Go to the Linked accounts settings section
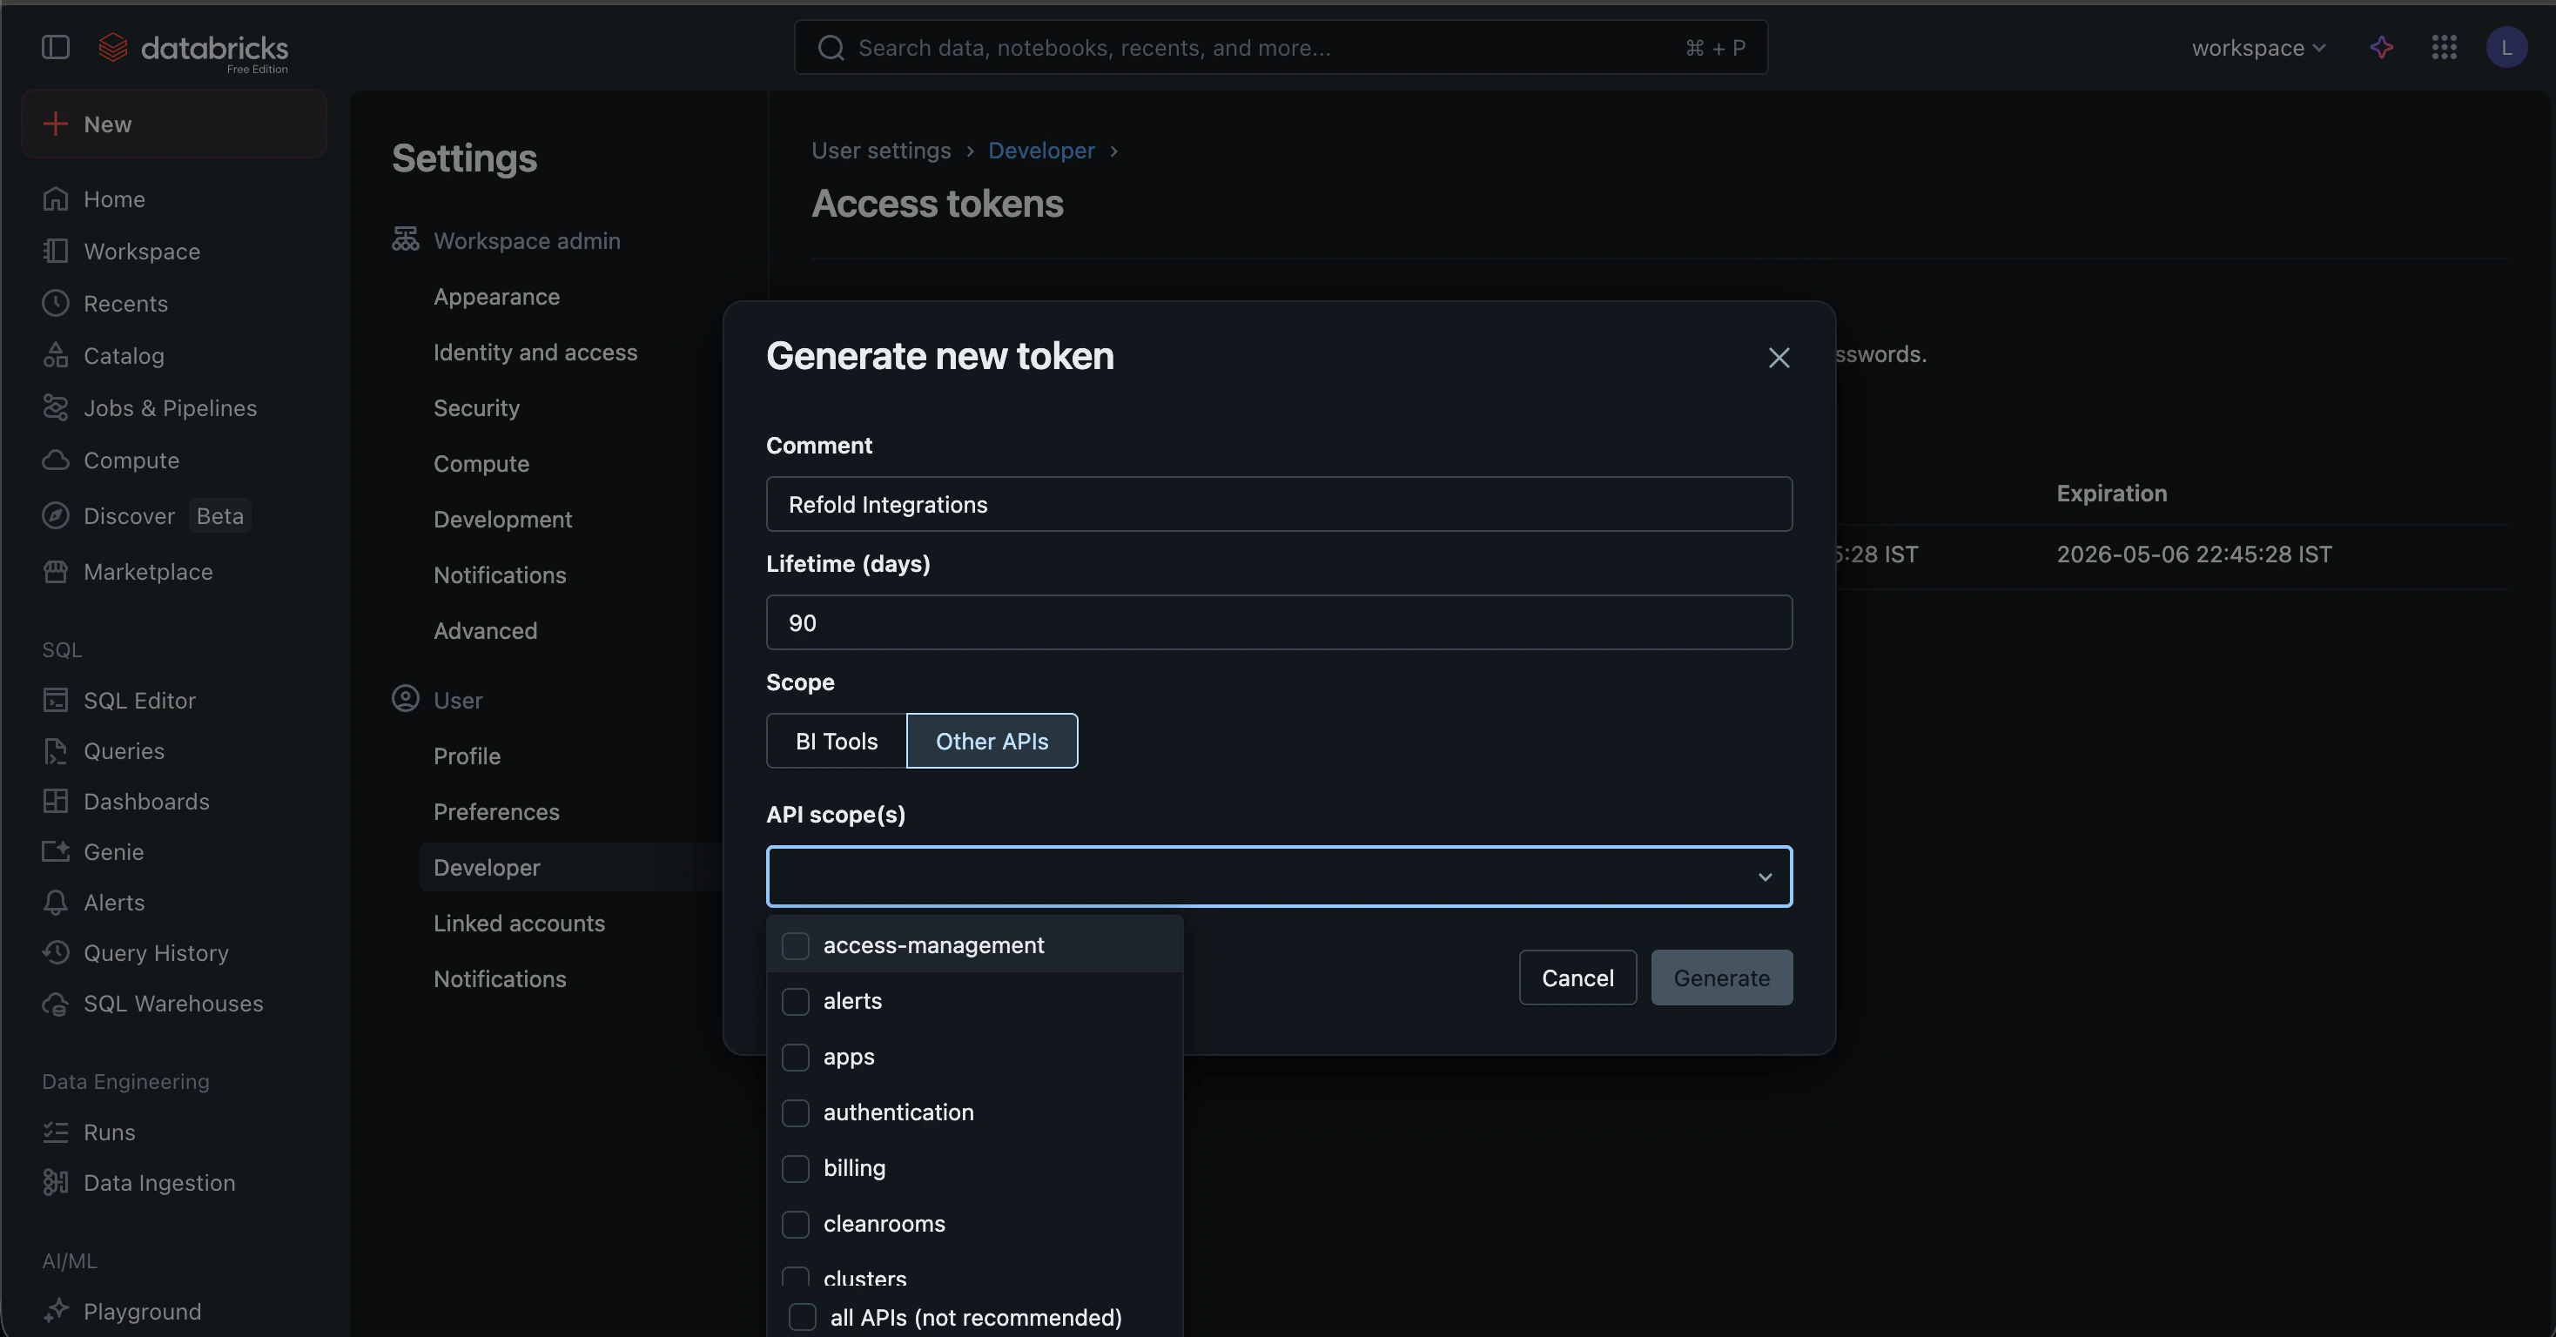Viewport: 2556px width, 1337px height. 518,923
